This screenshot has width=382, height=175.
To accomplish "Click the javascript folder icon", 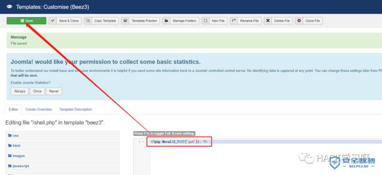I will (10, 166).
